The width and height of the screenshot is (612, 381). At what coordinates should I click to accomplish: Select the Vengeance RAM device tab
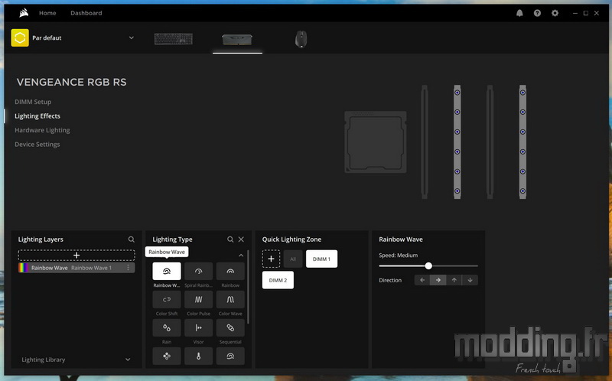tap(237, 39)
